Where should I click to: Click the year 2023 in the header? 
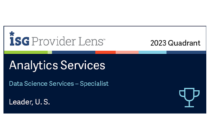click(158, 43)
